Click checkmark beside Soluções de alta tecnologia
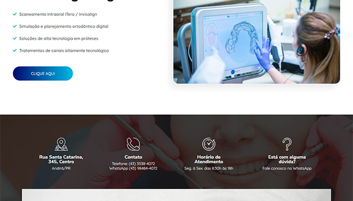 15,38
